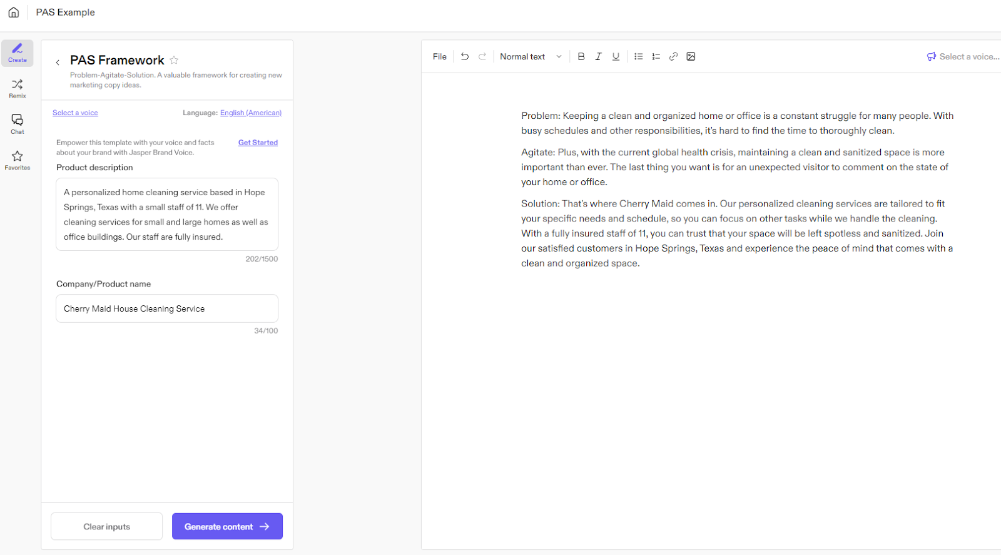Go to the home icon
This screenshot has width=1001, height=555.
[14, 13]
